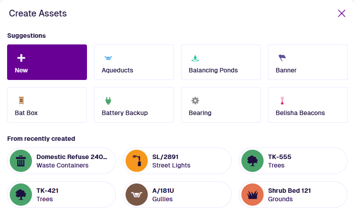The height and width of the screenshot is (219, 355).
Task: Choose the Banner flag icon
Action: 282,58
